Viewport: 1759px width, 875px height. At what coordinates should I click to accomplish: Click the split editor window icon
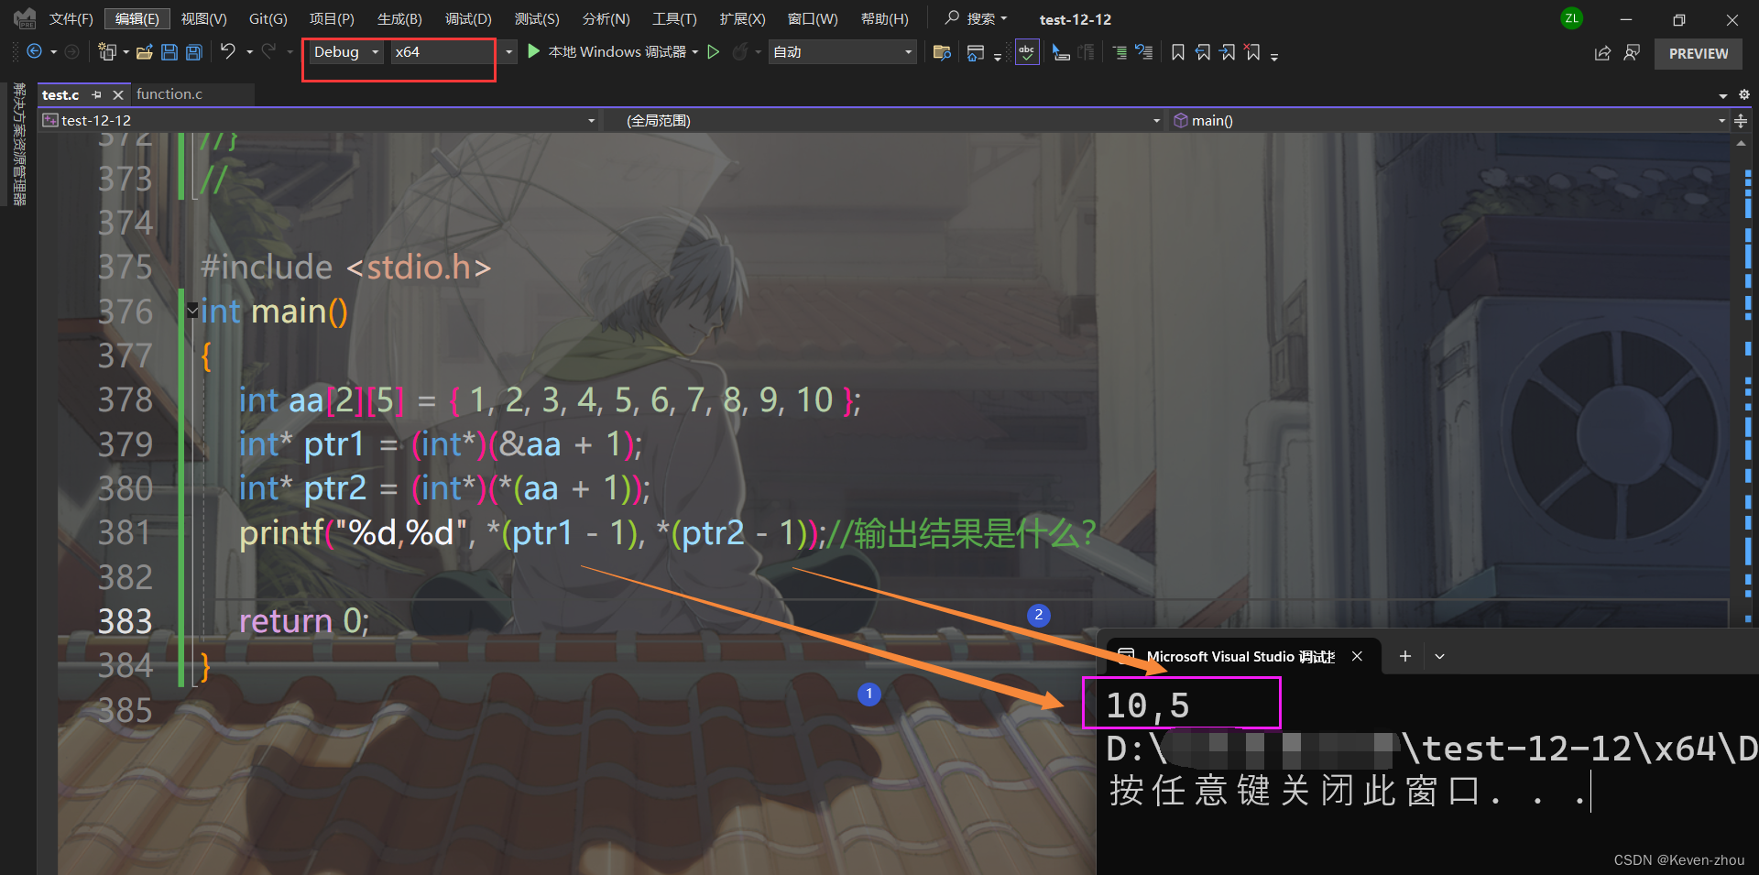1741,120
